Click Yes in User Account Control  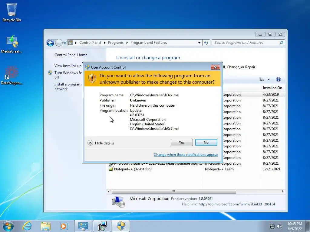(182, 143)
